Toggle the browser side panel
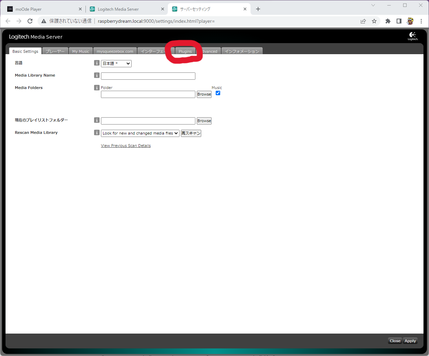The image size is (429, 356). (399, 21)
